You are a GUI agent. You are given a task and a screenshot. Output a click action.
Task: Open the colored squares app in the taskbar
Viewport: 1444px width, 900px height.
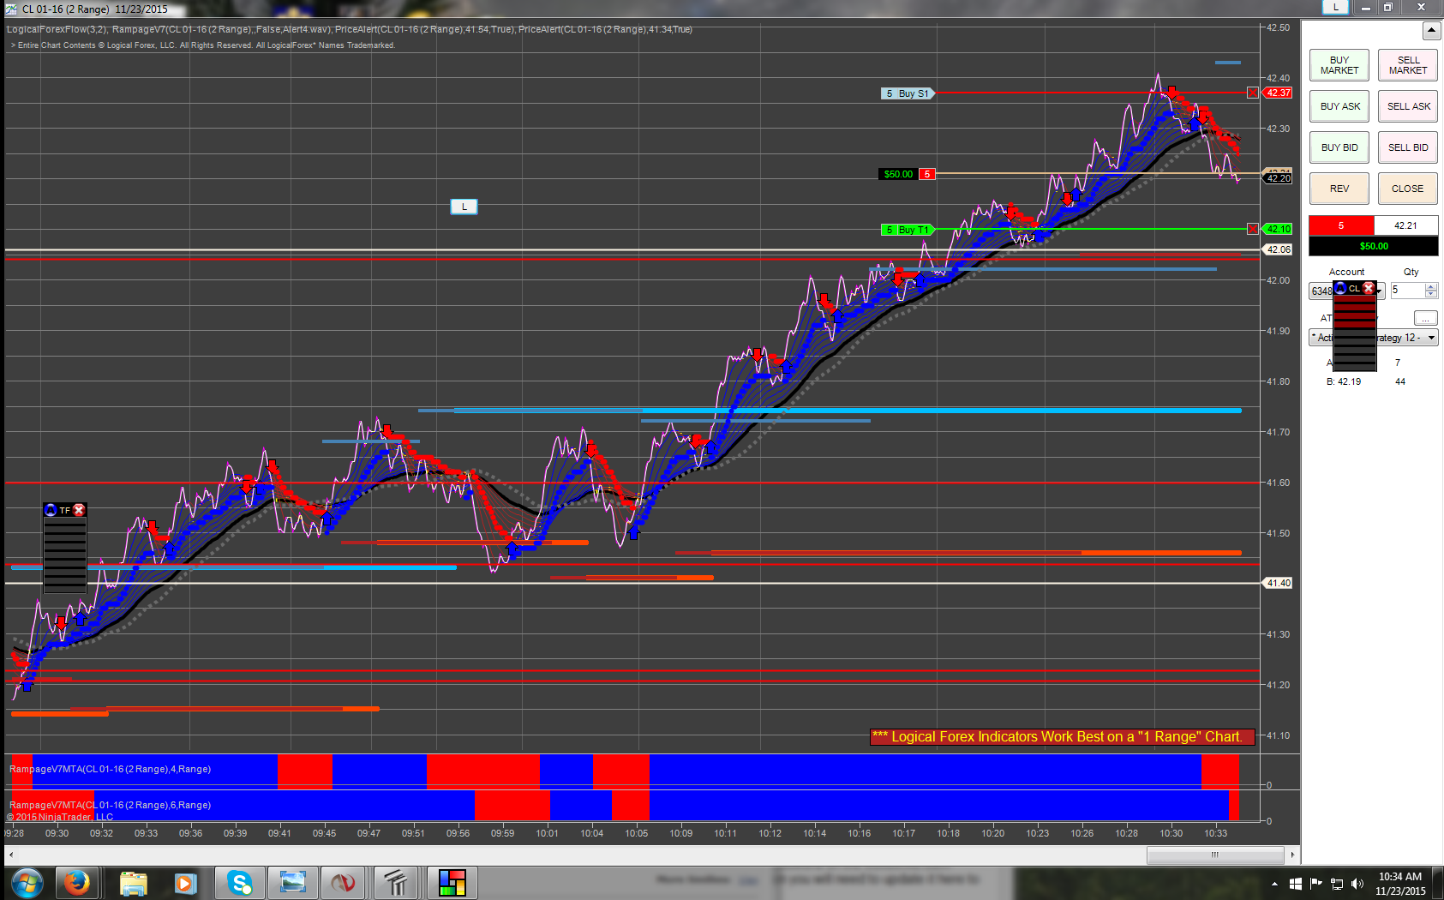(x=452, y=882)
